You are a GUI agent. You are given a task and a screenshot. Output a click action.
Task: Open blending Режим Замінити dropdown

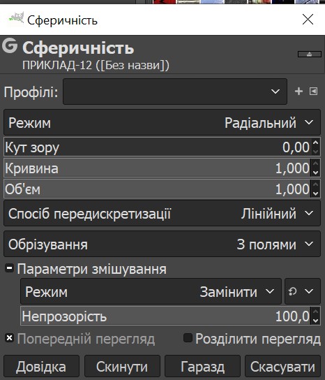[x=151, y=291]
